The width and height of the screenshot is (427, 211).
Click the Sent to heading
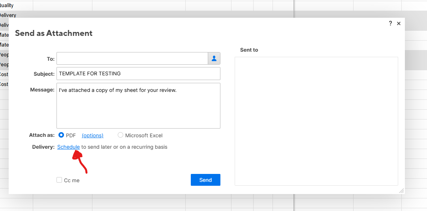click(x=249, y=50)
